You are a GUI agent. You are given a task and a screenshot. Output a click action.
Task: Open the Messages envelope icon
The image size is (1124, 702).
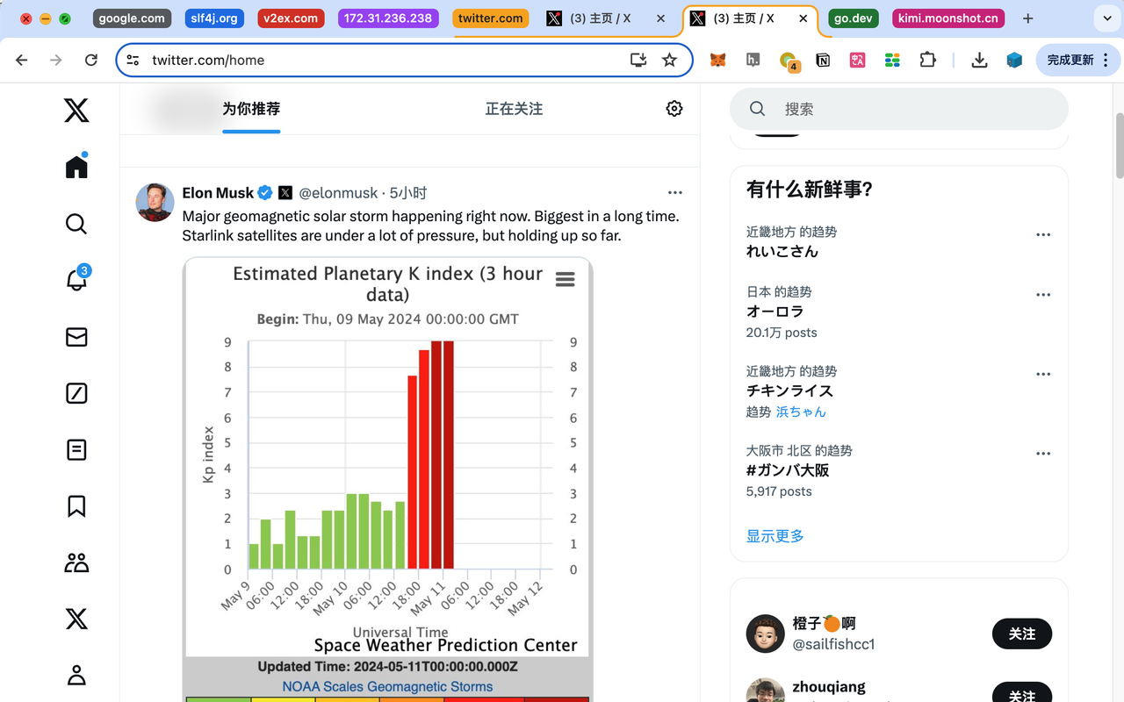pyautogui.click(x=76, y=336)
